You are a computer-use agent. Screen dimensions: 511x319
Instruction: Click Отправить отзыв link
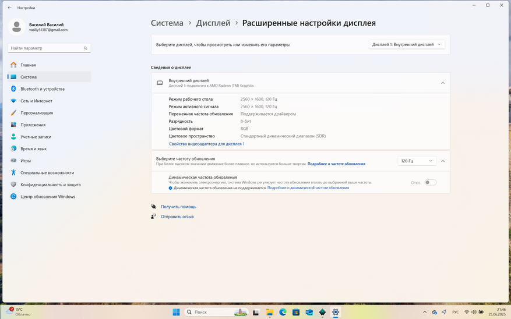coord(177,217)
